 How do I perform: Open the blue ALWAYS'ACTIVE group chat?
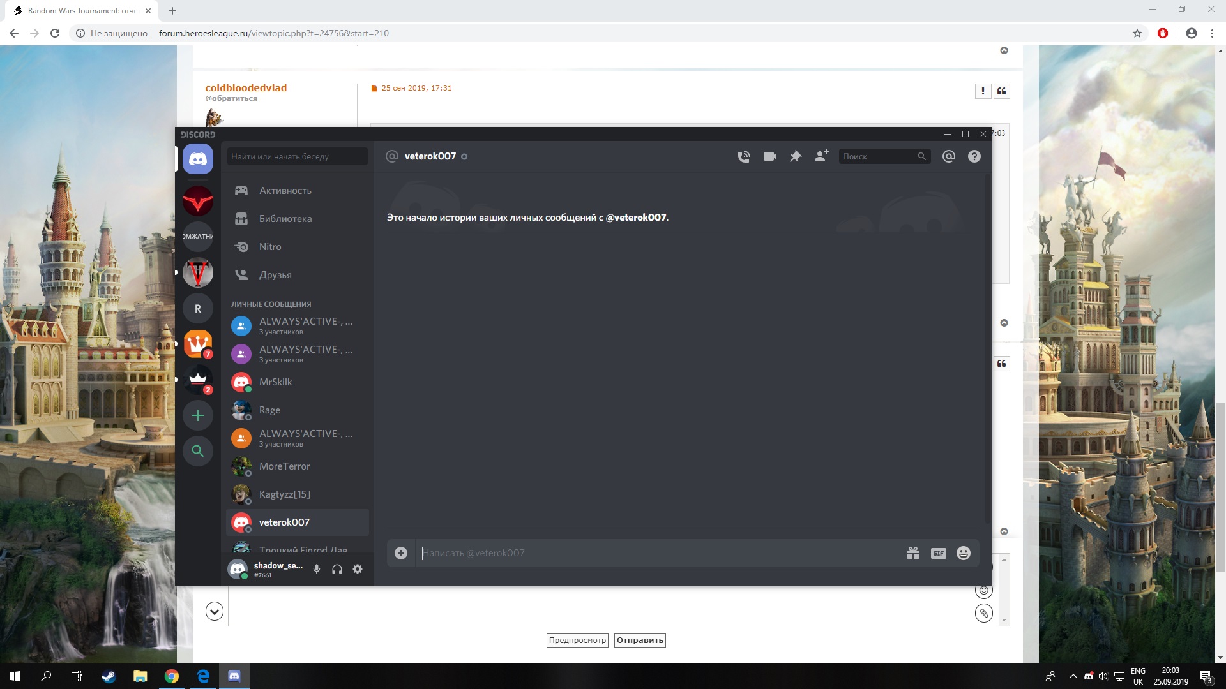(x=298, y=326)
